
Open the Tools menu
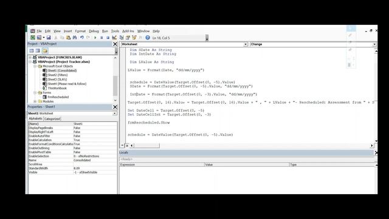[x=115, y=31]
